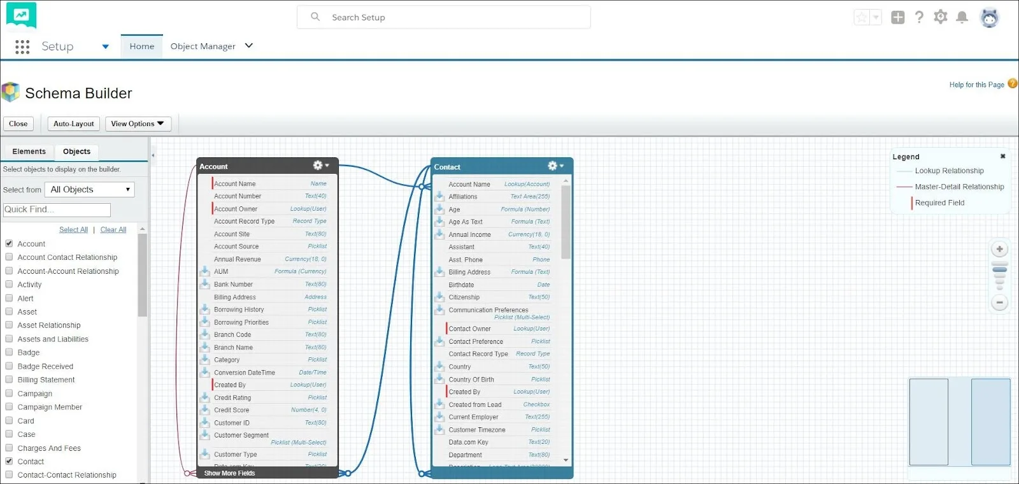Open the favorites star icon
The image size is (1019, 484).
point(862,17)
